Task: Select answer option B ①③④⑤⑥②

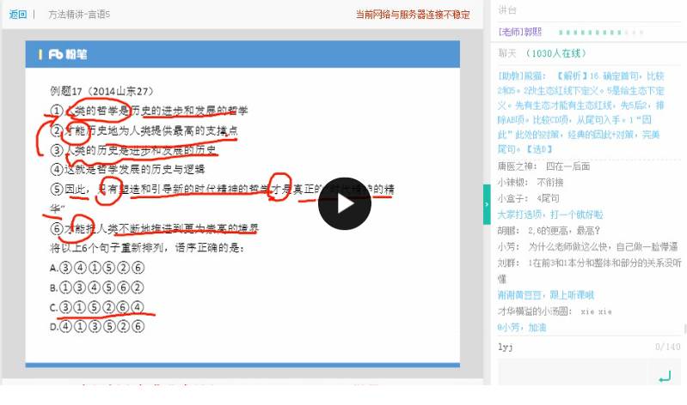Action: click(97, 287)
